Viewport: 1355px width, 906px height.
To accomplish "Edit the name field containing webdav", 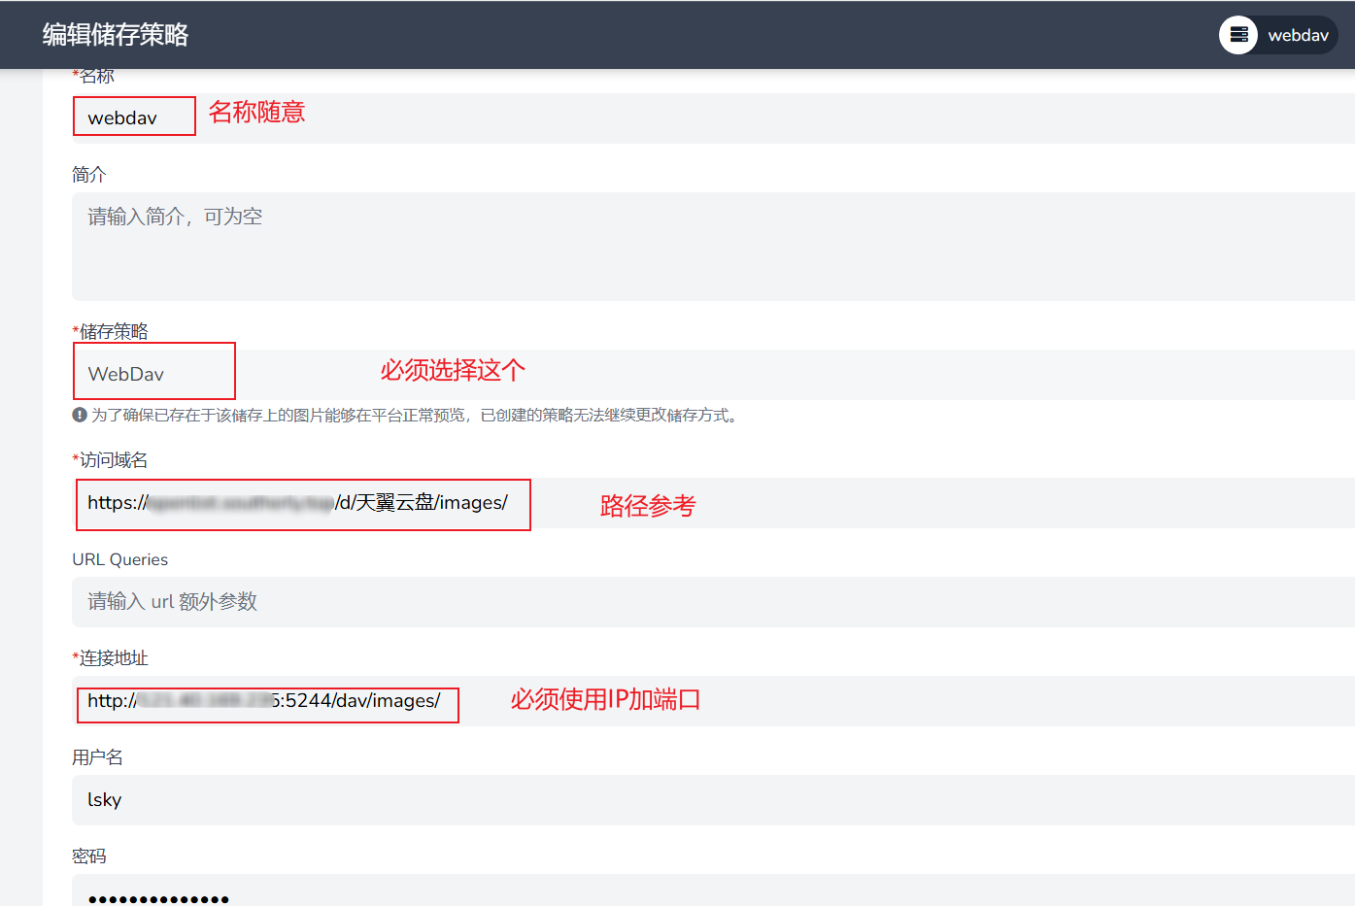I will [713, 118].
